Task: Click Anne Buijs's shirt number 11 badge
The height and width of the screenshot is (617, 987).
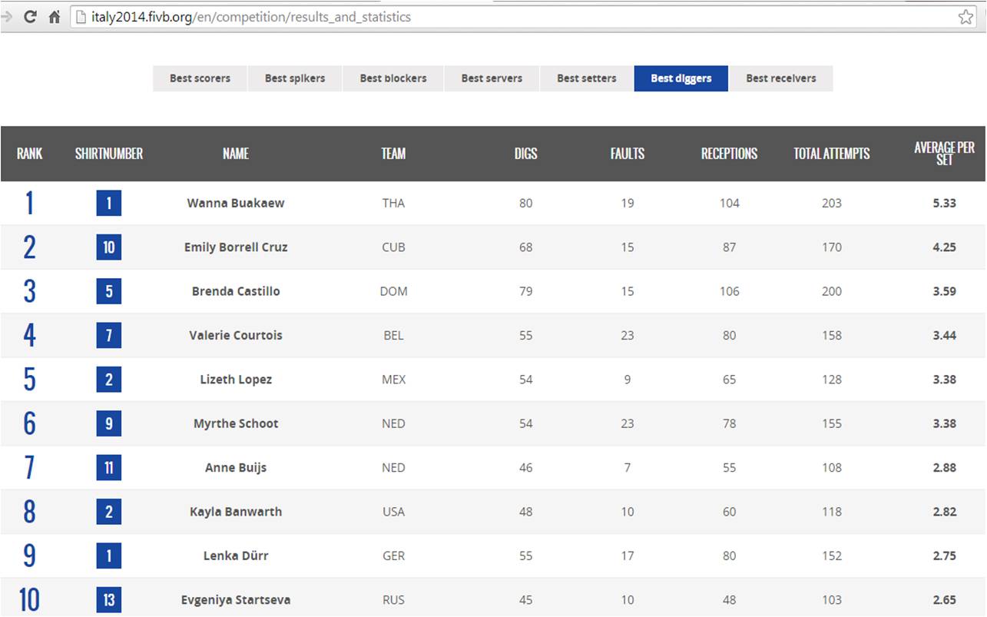Action: 109,468
